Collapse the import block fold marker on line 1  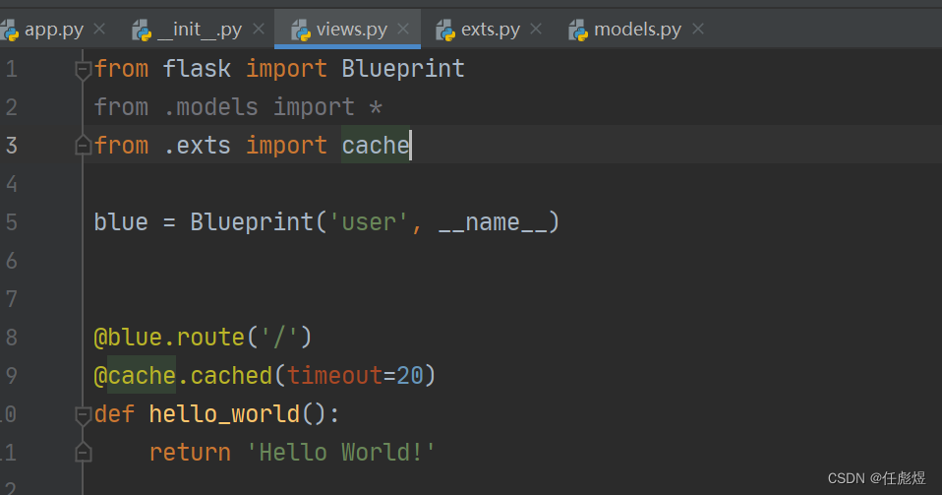click(83, 70)
